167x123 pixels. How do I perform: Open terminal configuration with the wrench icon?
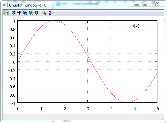(44, 13)
